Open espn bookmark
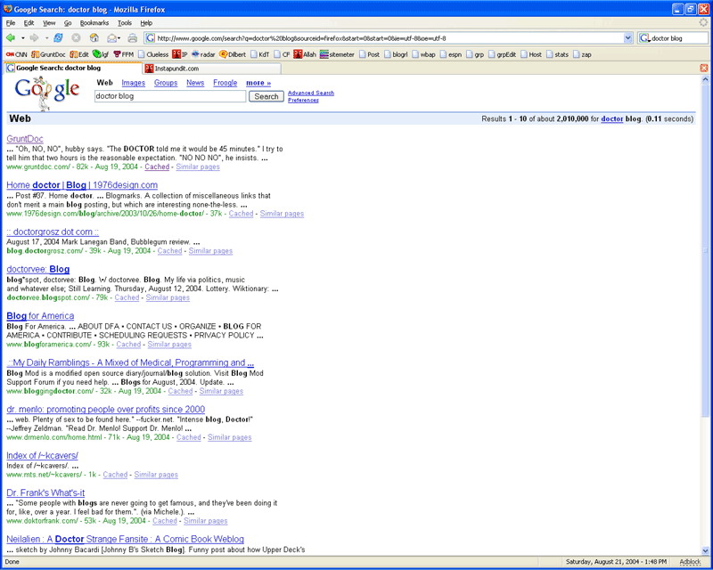The image size is (713, 570). [x=451, y=54]
